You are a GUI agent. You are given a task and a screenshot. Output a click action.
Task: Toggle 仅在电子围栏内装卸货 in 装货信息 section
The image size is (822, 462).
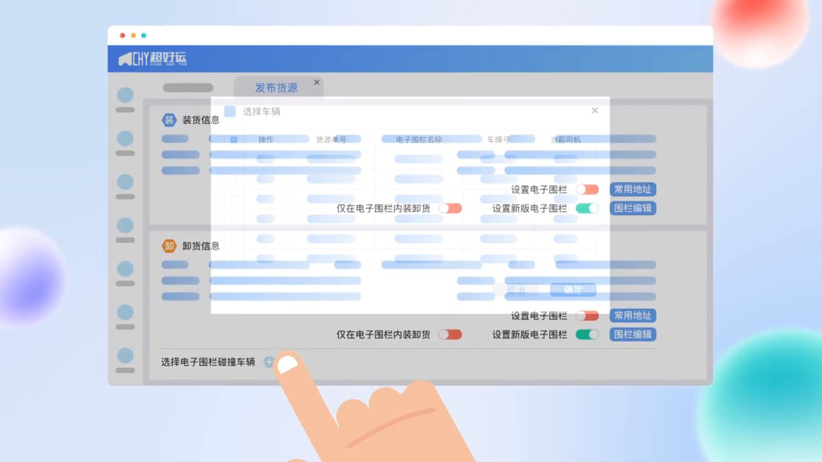[x=450, y=208]
